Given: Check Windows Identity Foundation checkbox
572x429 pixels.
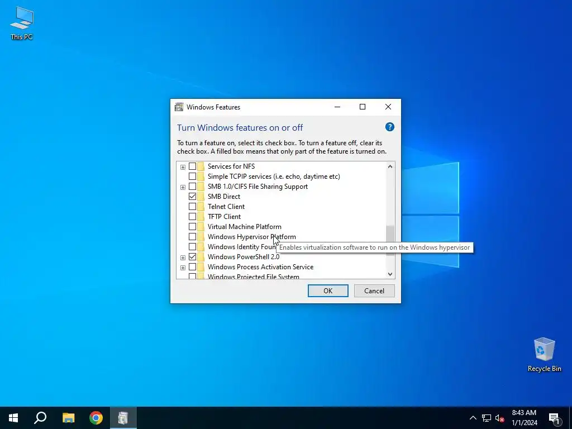Looking at the screenshot, I should pos(192,246).
